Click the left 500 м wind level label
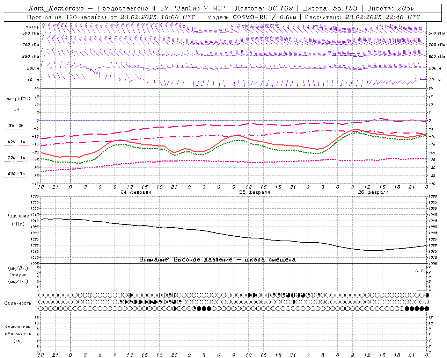The image size is (447, 358). (x=33, y=68)
